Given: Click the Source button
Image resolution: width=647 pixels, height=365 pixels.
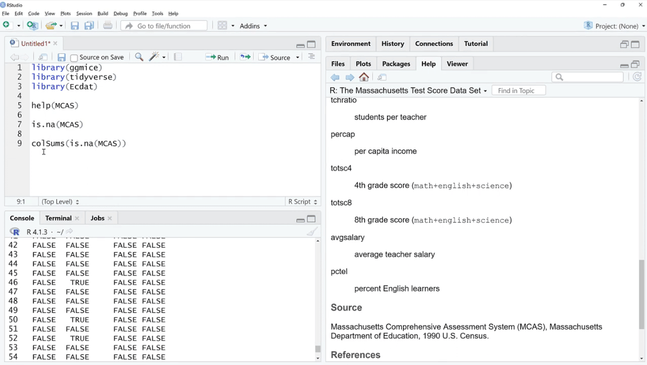Looking at the screenshot, I should [x=275, y=57].
